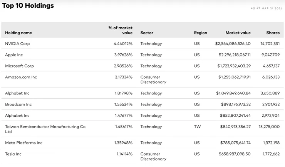Select Broadcom shares count 2,901,932

click(x=271, y=104)
